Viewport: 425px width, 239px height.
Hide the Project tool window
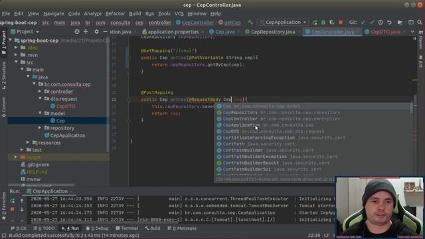105,32
